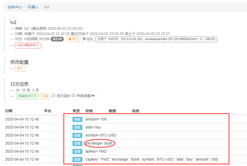Click the 类型 column header
The image size is (247, 166).
click(x=76, y=111)
